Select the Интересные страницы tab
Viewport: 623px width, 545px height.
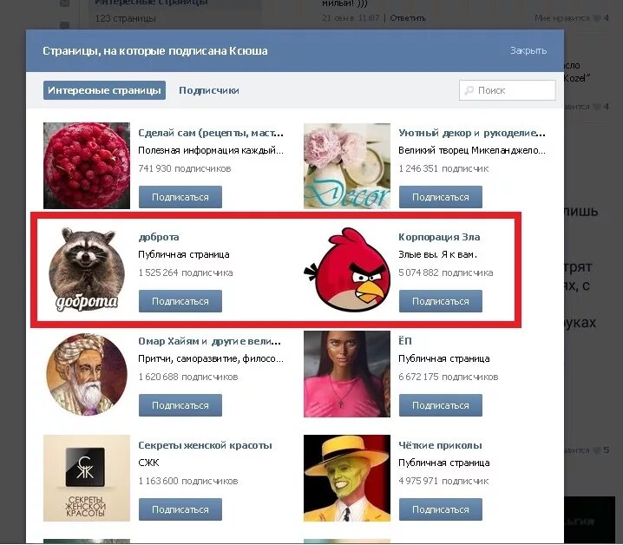click(104, 90)
